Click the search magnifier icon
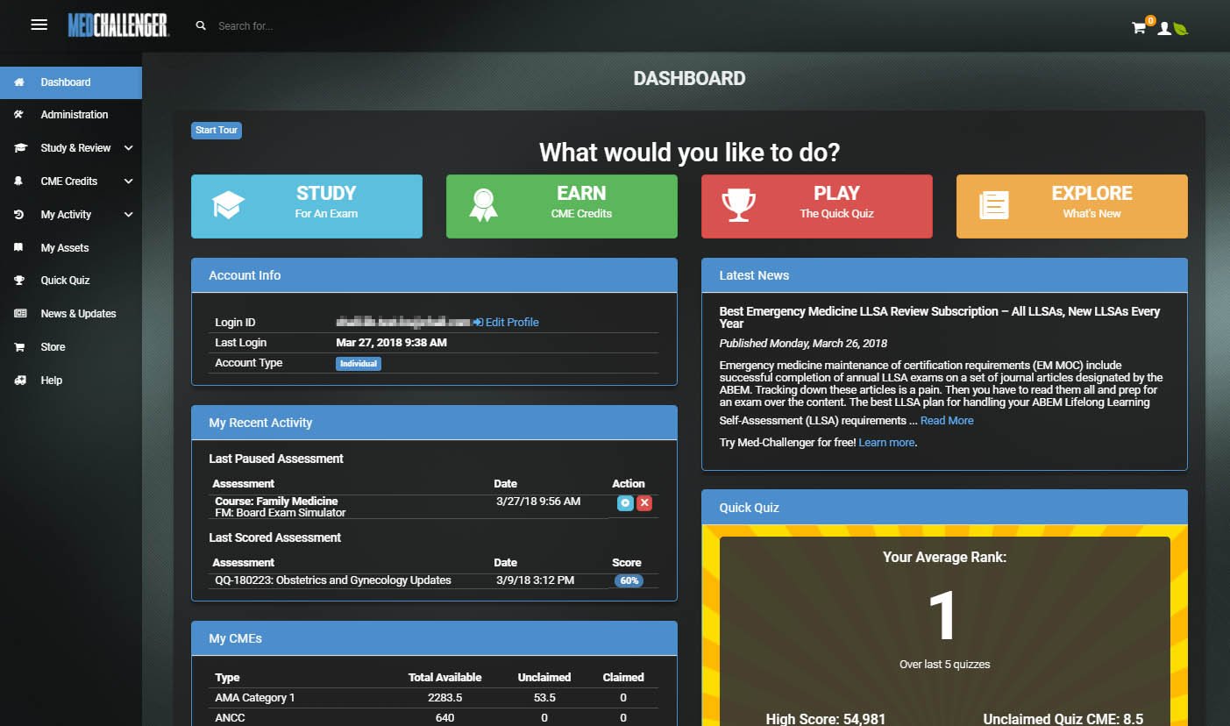The image size is (1230, 726). click(x=201, y=26)
